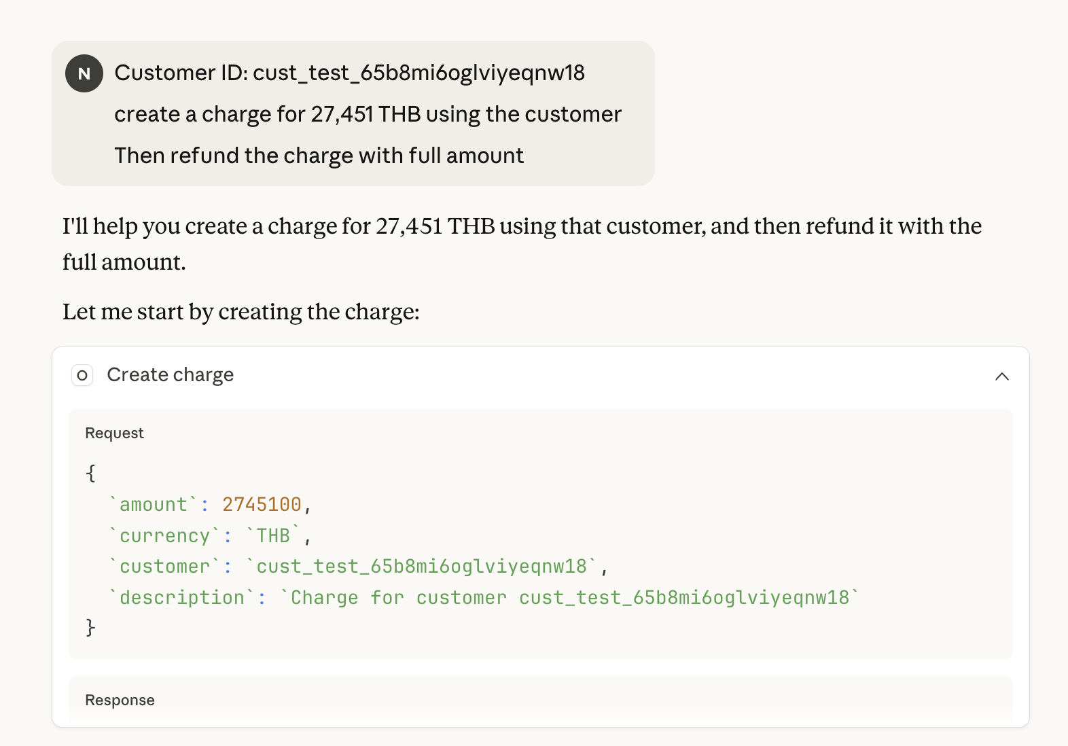Viewport: 1068px width, 746px height.
Task: Click the tool icon beside Create charge
Action: (x=82, y=375)
